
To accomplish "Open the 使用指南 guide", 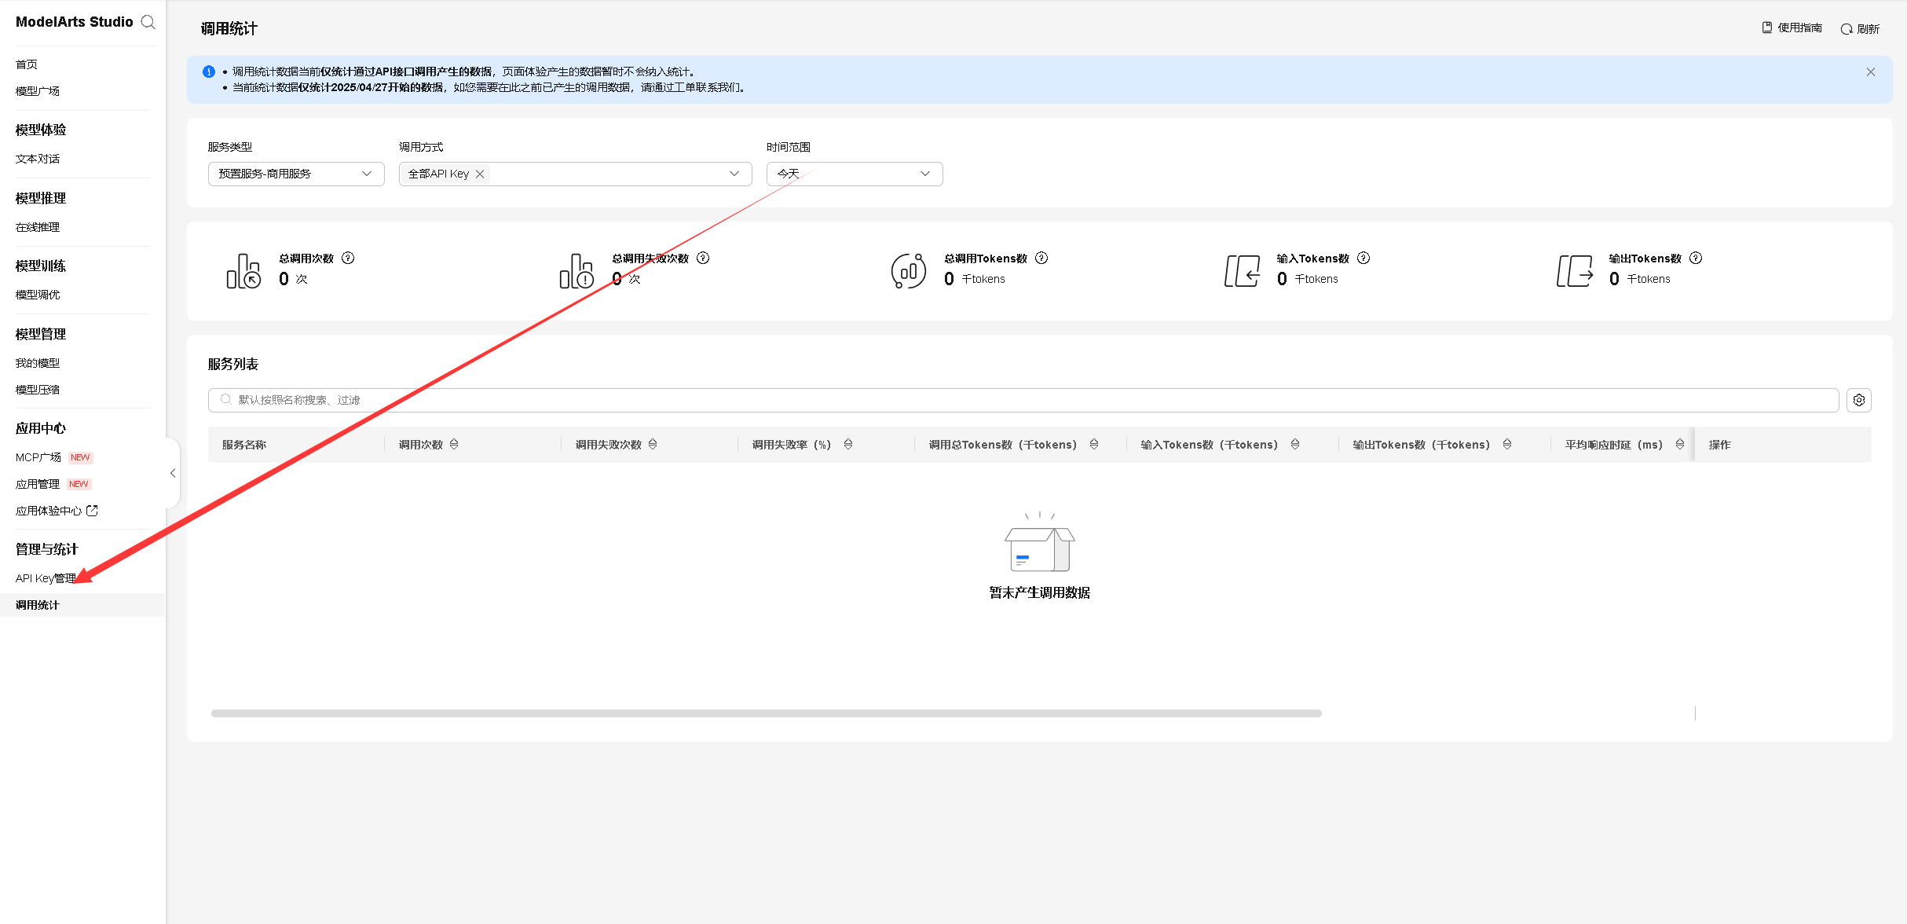I will [1792, 27].
